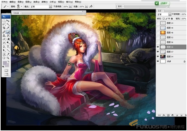Hide layer 54 via eye icon

(x=158, y=57)
